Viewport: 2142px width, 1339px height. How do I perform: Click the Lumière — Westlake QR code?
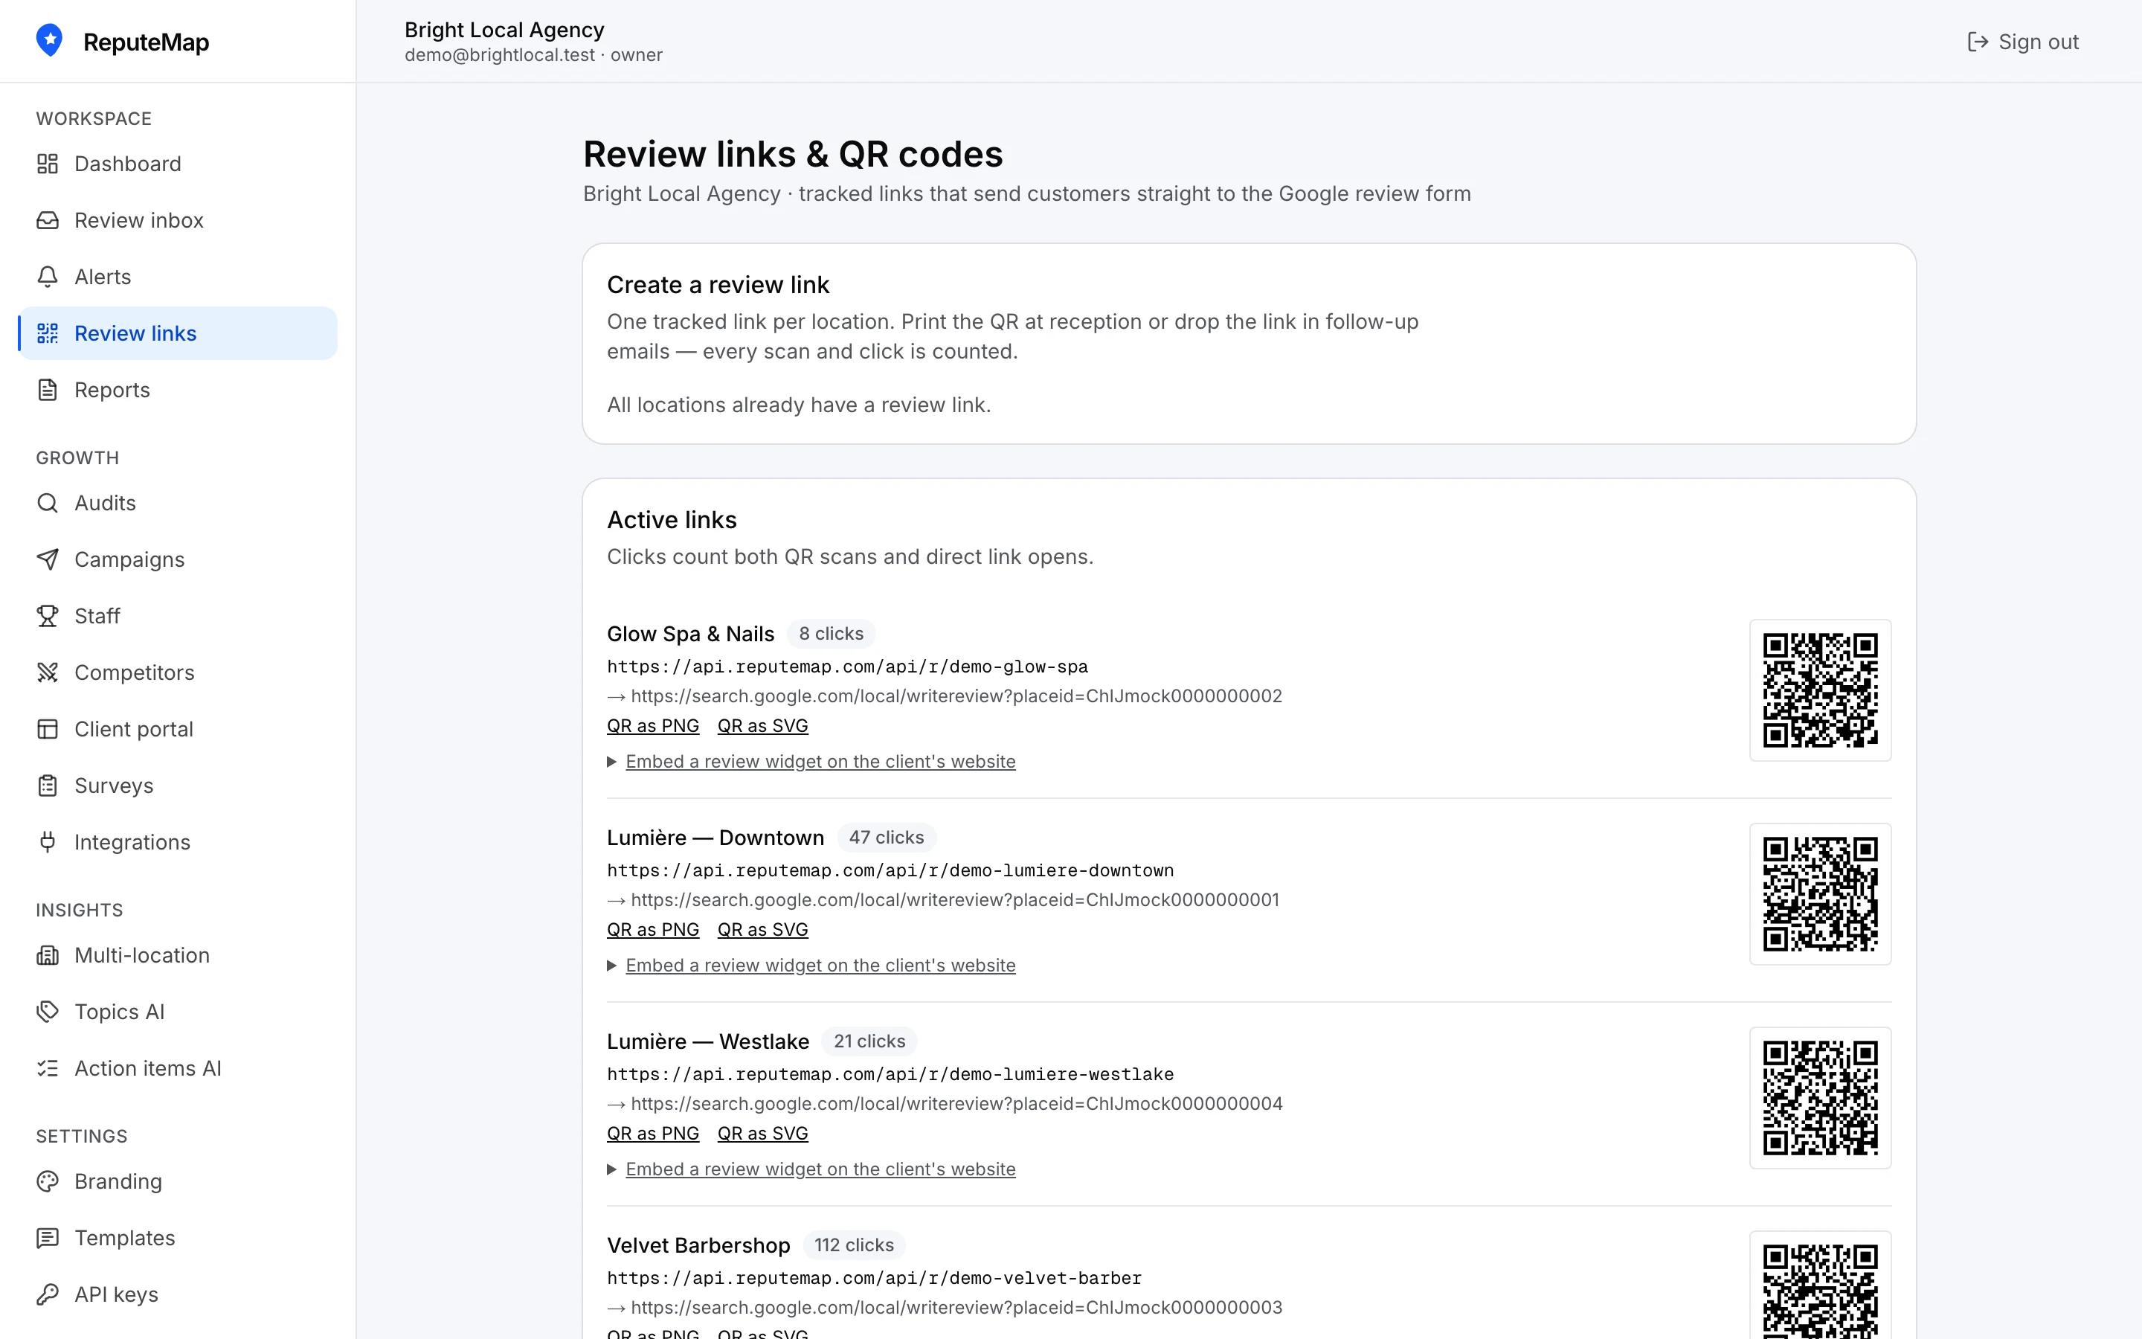(x=1820, y=1097)
